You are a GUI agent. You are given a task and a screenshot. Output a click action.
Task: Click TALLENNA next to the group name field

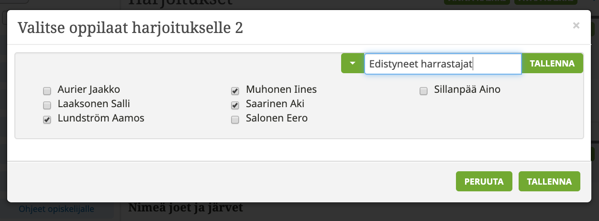coord(552,64)
